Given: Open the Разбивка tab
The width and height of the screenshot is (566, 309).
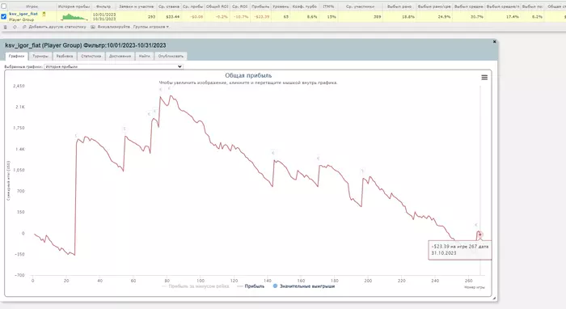Looking at the screenshot, I should click(65, 57).
